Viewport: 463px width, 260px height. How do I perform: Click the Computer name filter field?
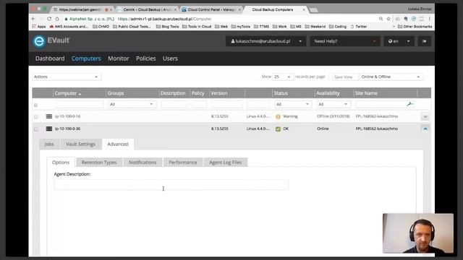pos(79,104)
